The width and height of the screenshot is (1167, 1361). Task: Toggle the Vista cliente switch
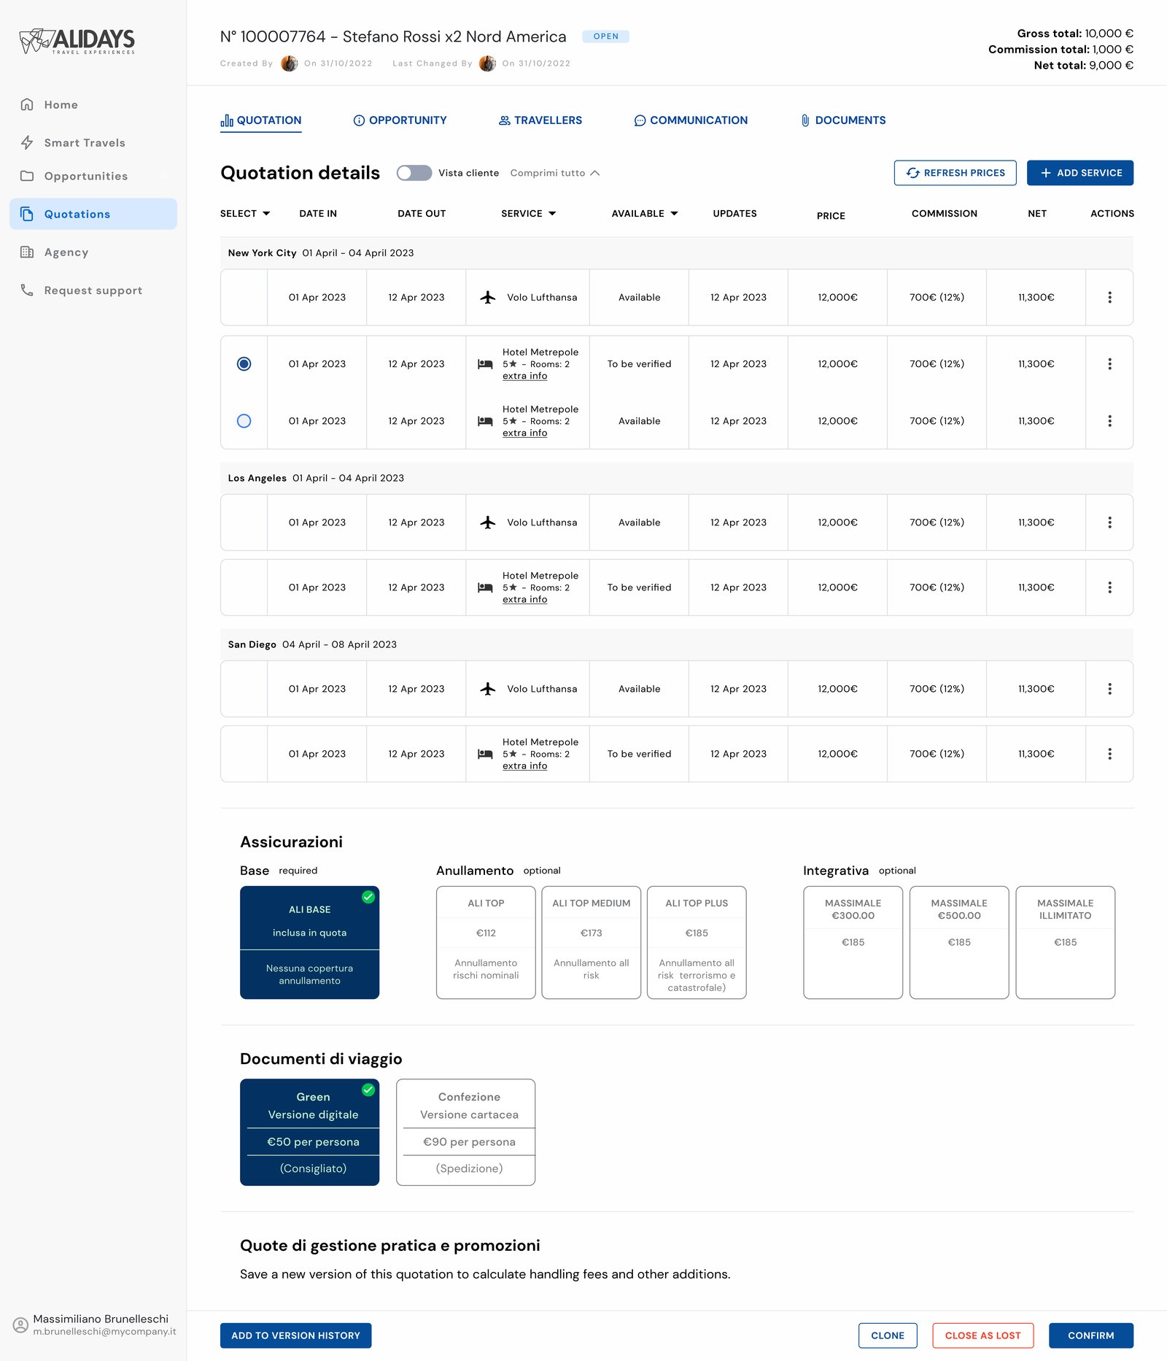pyautogui.click(x=414, y=173)
